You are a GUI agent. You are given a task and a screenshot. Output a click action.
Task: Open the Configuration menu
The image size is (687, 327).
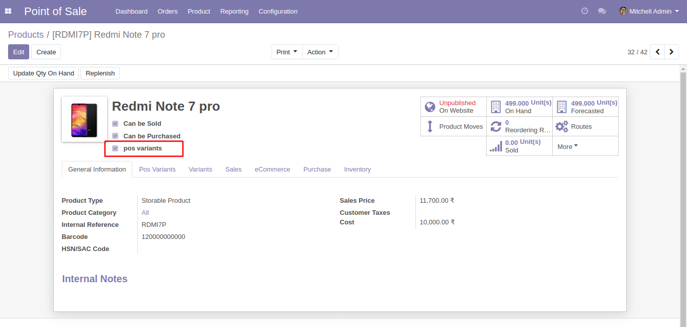[278, 11]
